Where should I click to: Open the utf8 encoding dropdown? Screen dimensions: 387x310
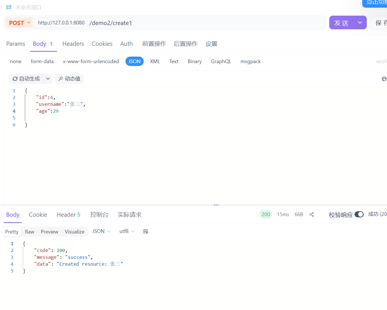coord(127,231)
